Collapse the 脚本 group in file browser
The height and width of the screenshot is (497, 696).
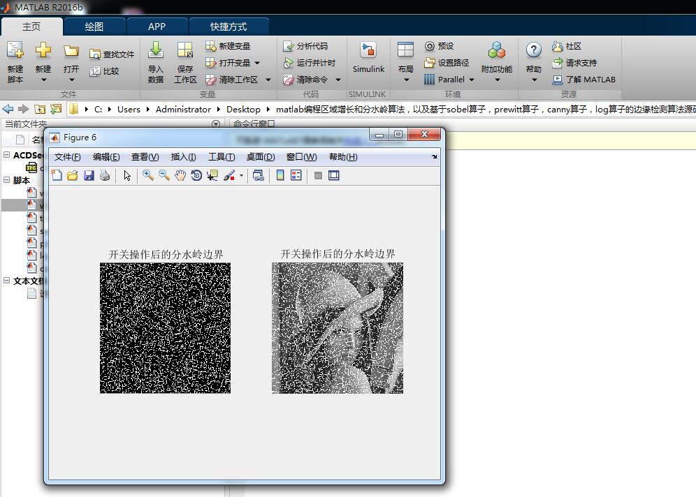point(7,180)
